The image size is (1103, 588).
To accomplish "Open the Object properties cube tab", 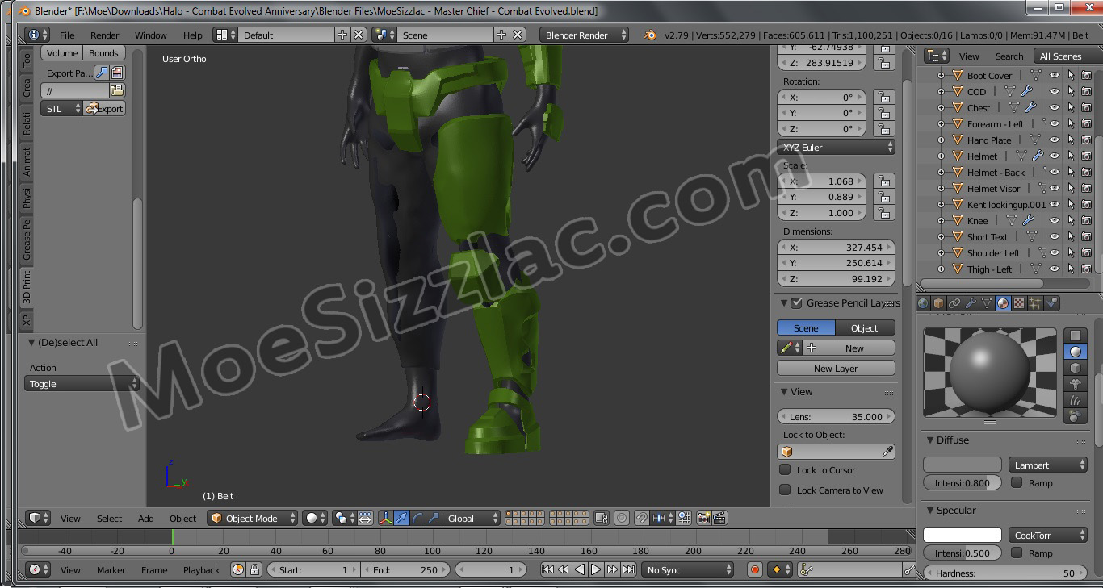I will point(938,303).
